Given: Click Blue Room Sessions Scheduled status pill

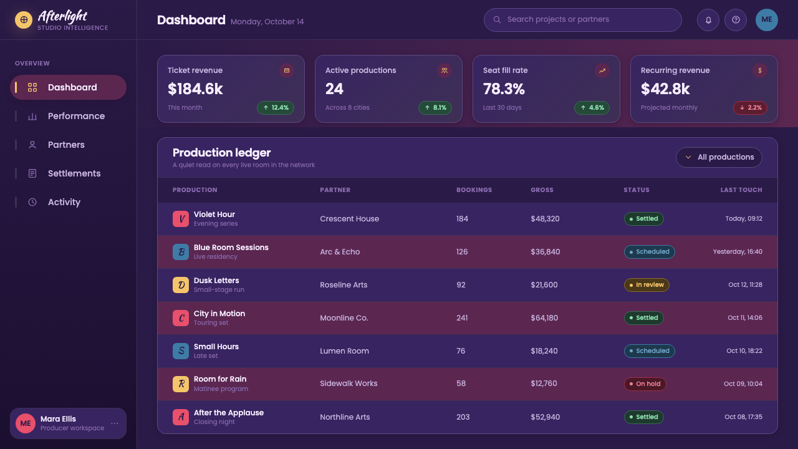Looking at the screenshot, I should [650, 252].
